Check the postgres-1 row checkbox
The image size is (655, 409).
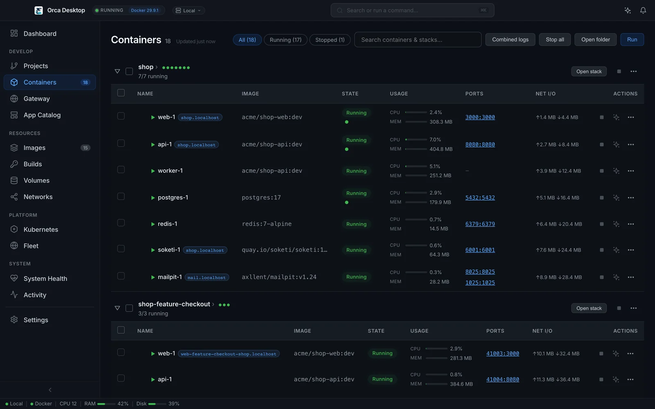(121, 196)
